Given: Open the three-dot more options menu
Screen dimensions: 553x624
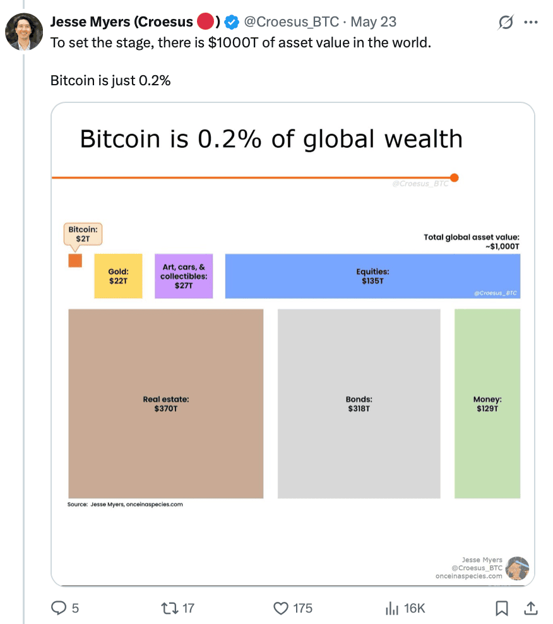Looking at the screenshot, I should 531,23.
